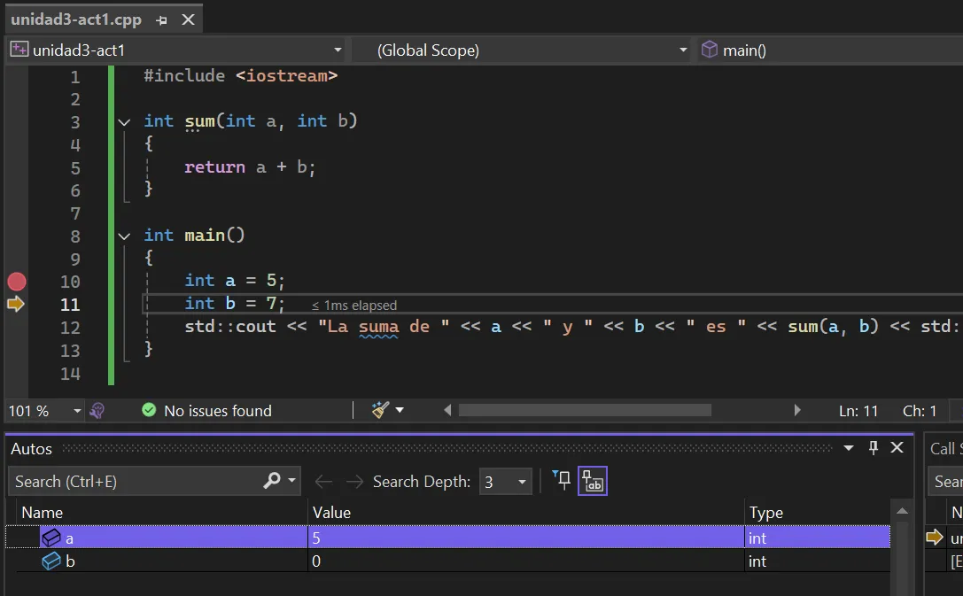Open the code cleanup broom icon
The height and width of the screenshot is (596, 963).
pos(380,410)
